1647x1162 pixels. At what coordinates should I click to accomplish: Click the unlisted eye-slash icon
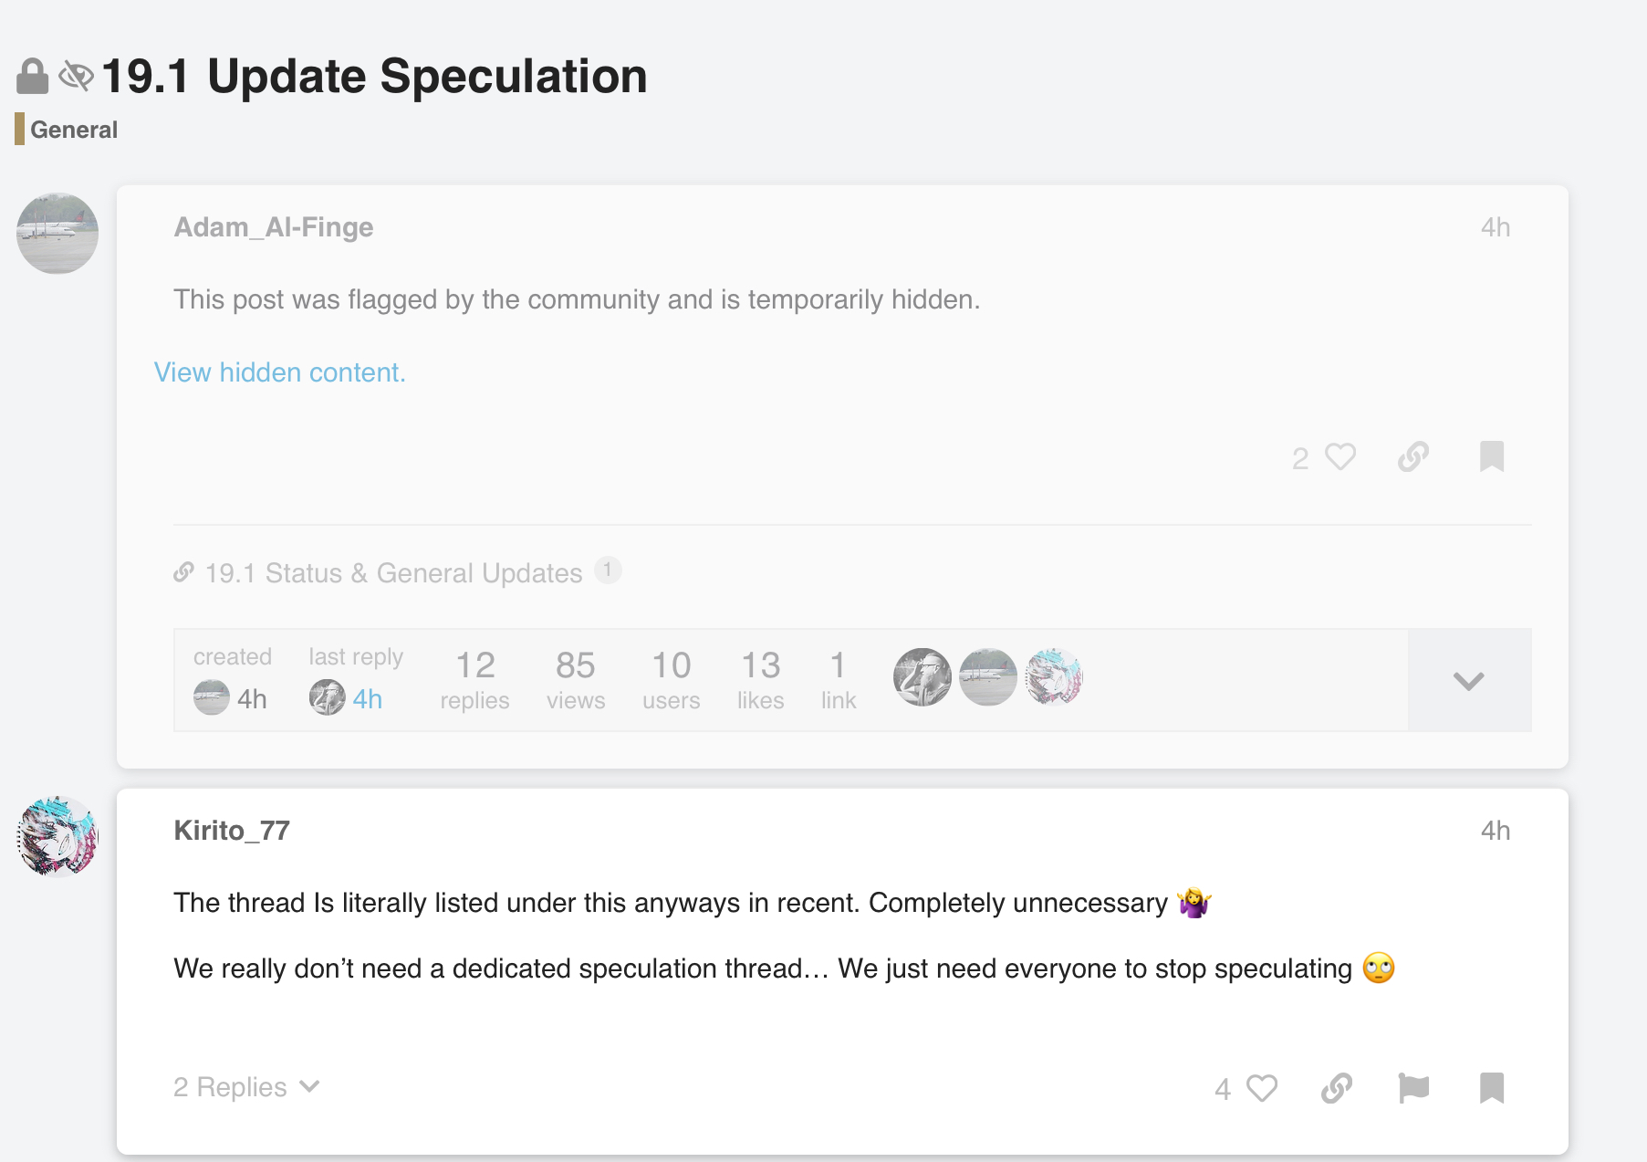point(76,77)
